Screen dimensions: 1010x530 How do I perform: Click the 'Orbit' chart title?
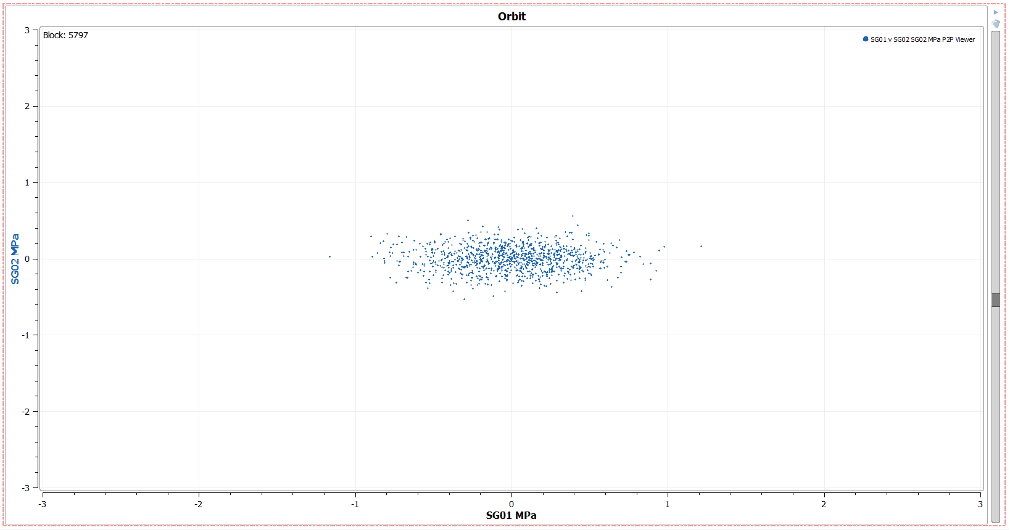511,17
